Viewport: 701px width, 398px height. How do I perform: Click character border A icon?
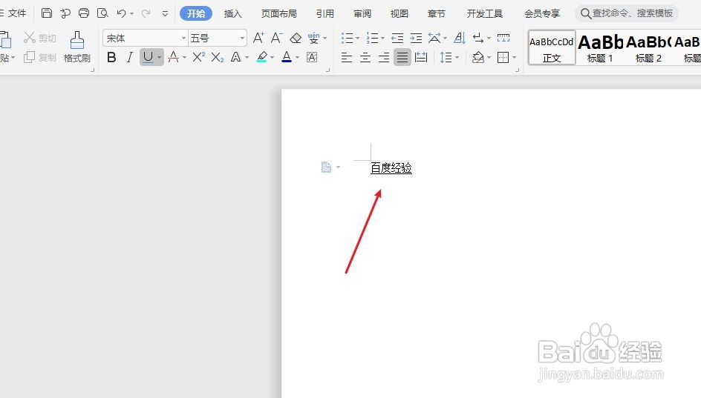pyautogui.click(x=312, y=57)
